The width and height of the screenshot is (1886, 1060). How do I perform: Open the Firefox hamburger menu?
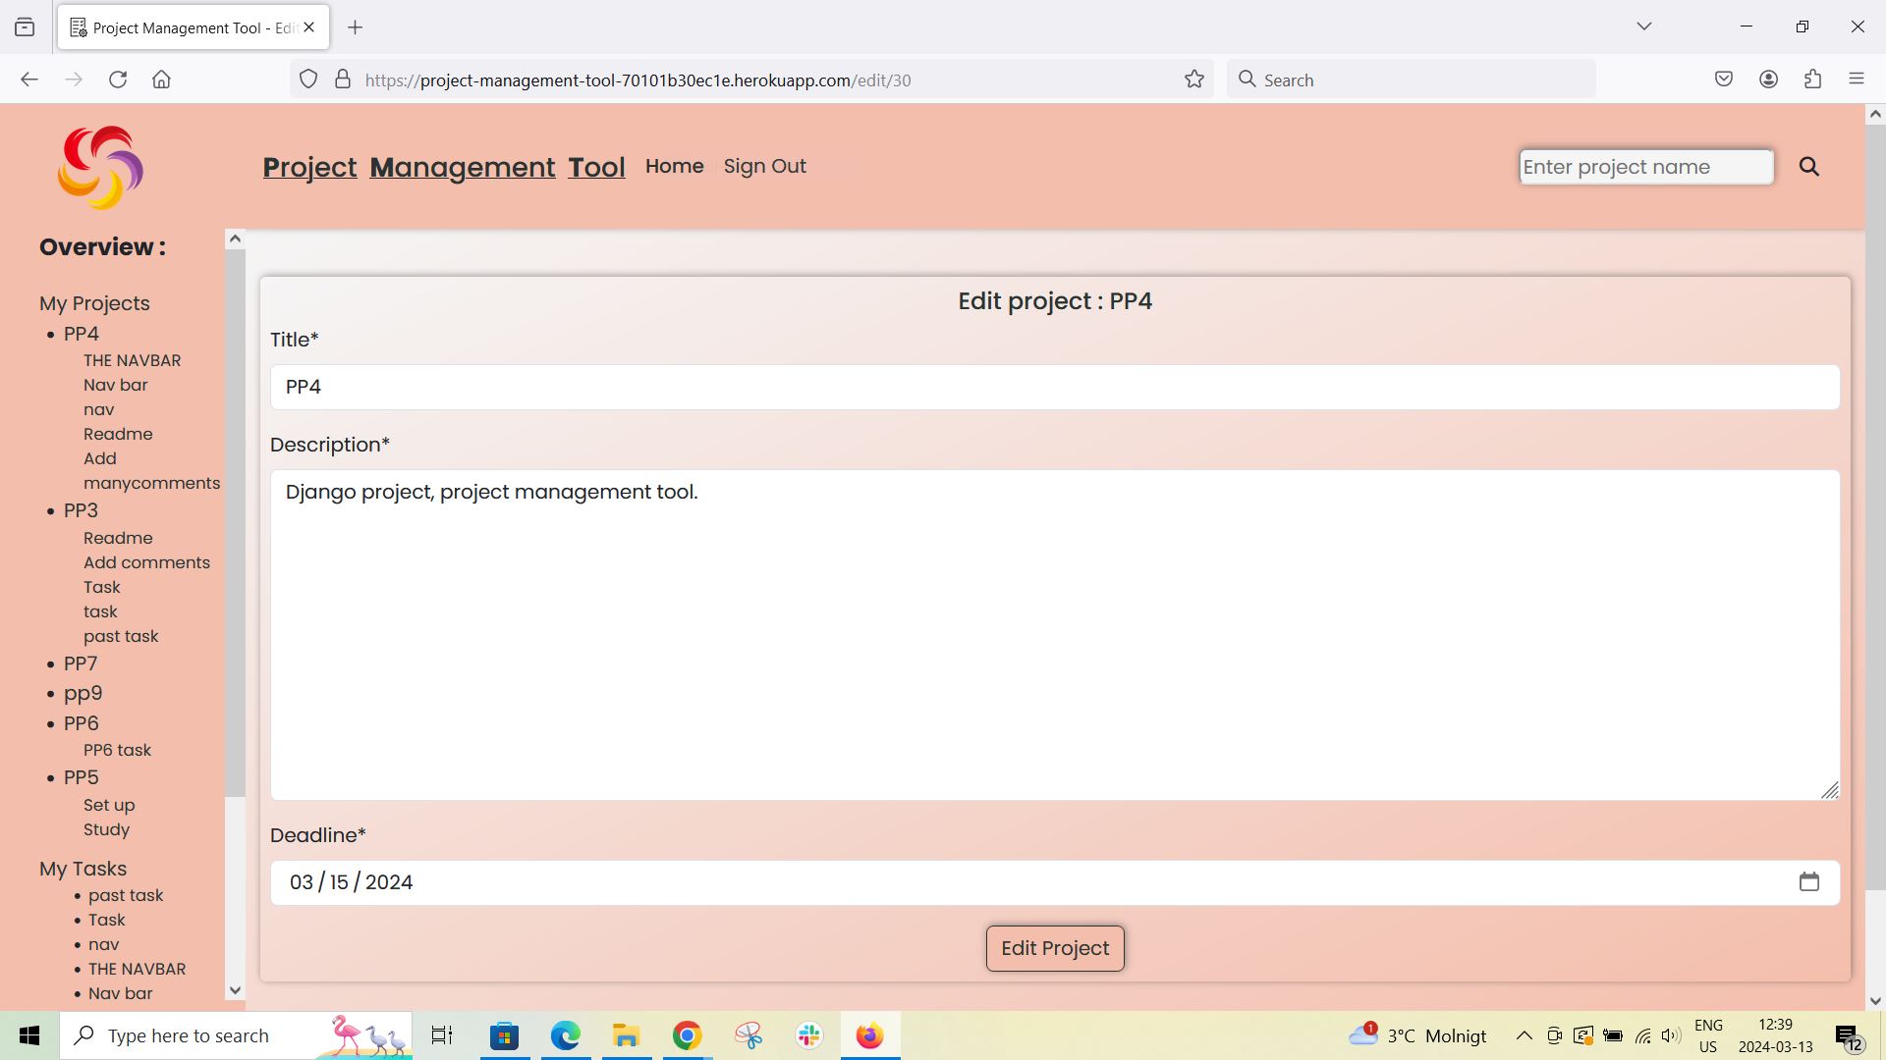pyautogui.click(x=1858, y=79)
